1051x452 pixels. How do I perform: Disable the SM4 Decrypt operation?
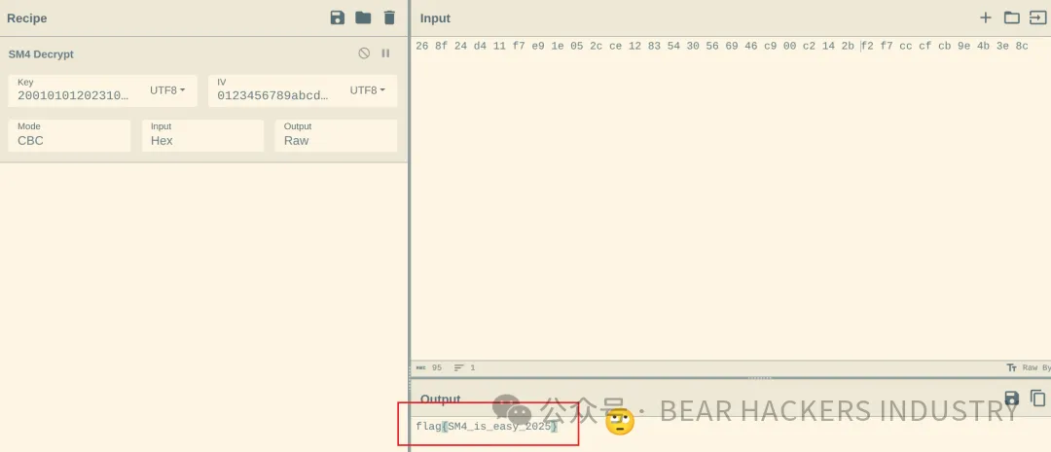[x=364, y=53]
